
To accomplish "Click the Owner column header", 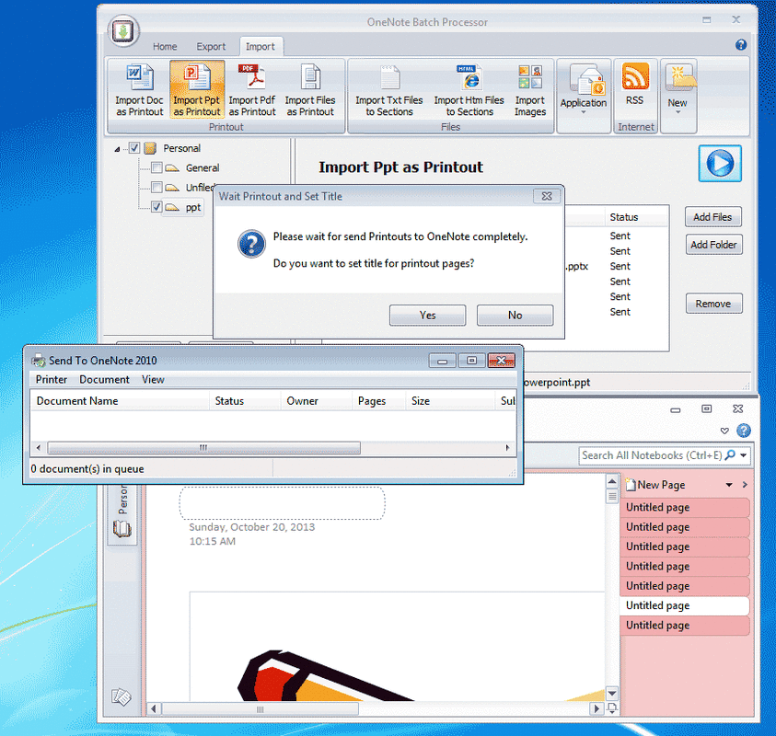I will [317, 400].
